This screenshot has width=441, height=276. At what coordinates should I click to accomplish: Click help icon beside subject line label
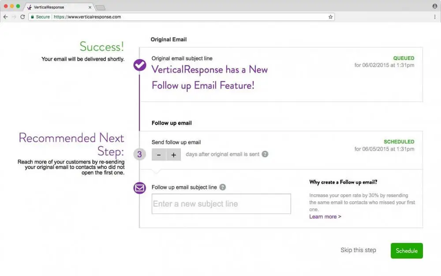click(222, 187)
